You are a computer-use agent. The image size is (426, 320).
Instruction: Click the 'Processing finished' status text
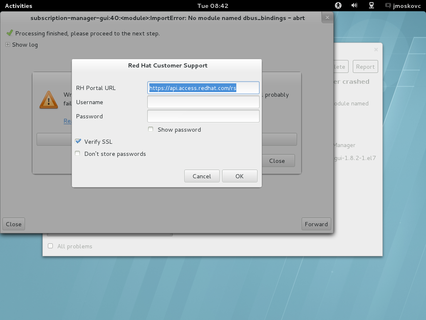tap(87, 33)
